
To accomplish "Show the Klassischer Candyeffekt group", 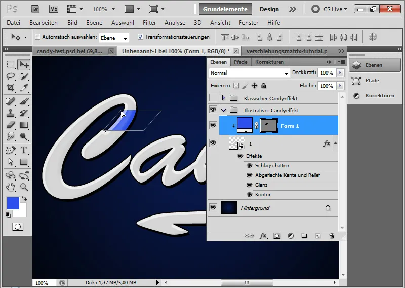I will point(213,98).
